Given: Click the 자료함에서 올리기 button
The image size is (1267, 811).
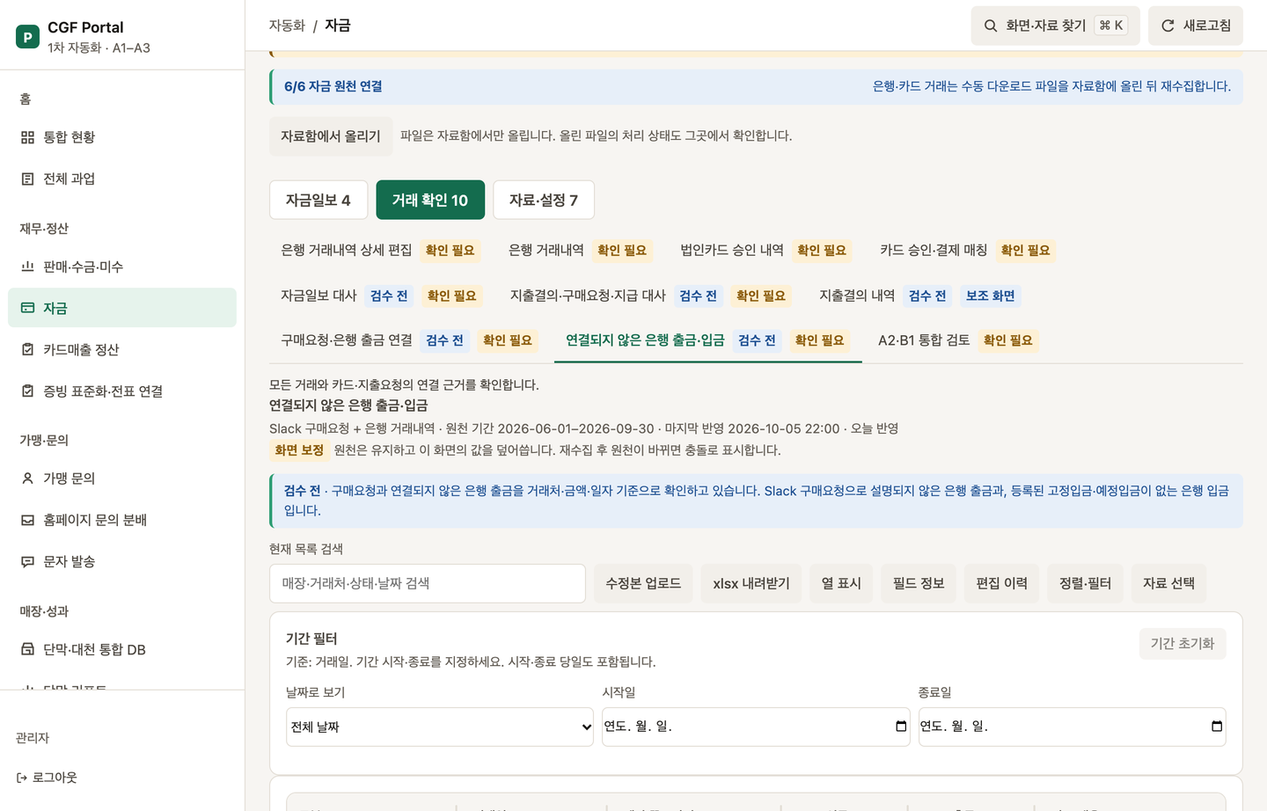Looking at the screenshot, I should 331,135.
